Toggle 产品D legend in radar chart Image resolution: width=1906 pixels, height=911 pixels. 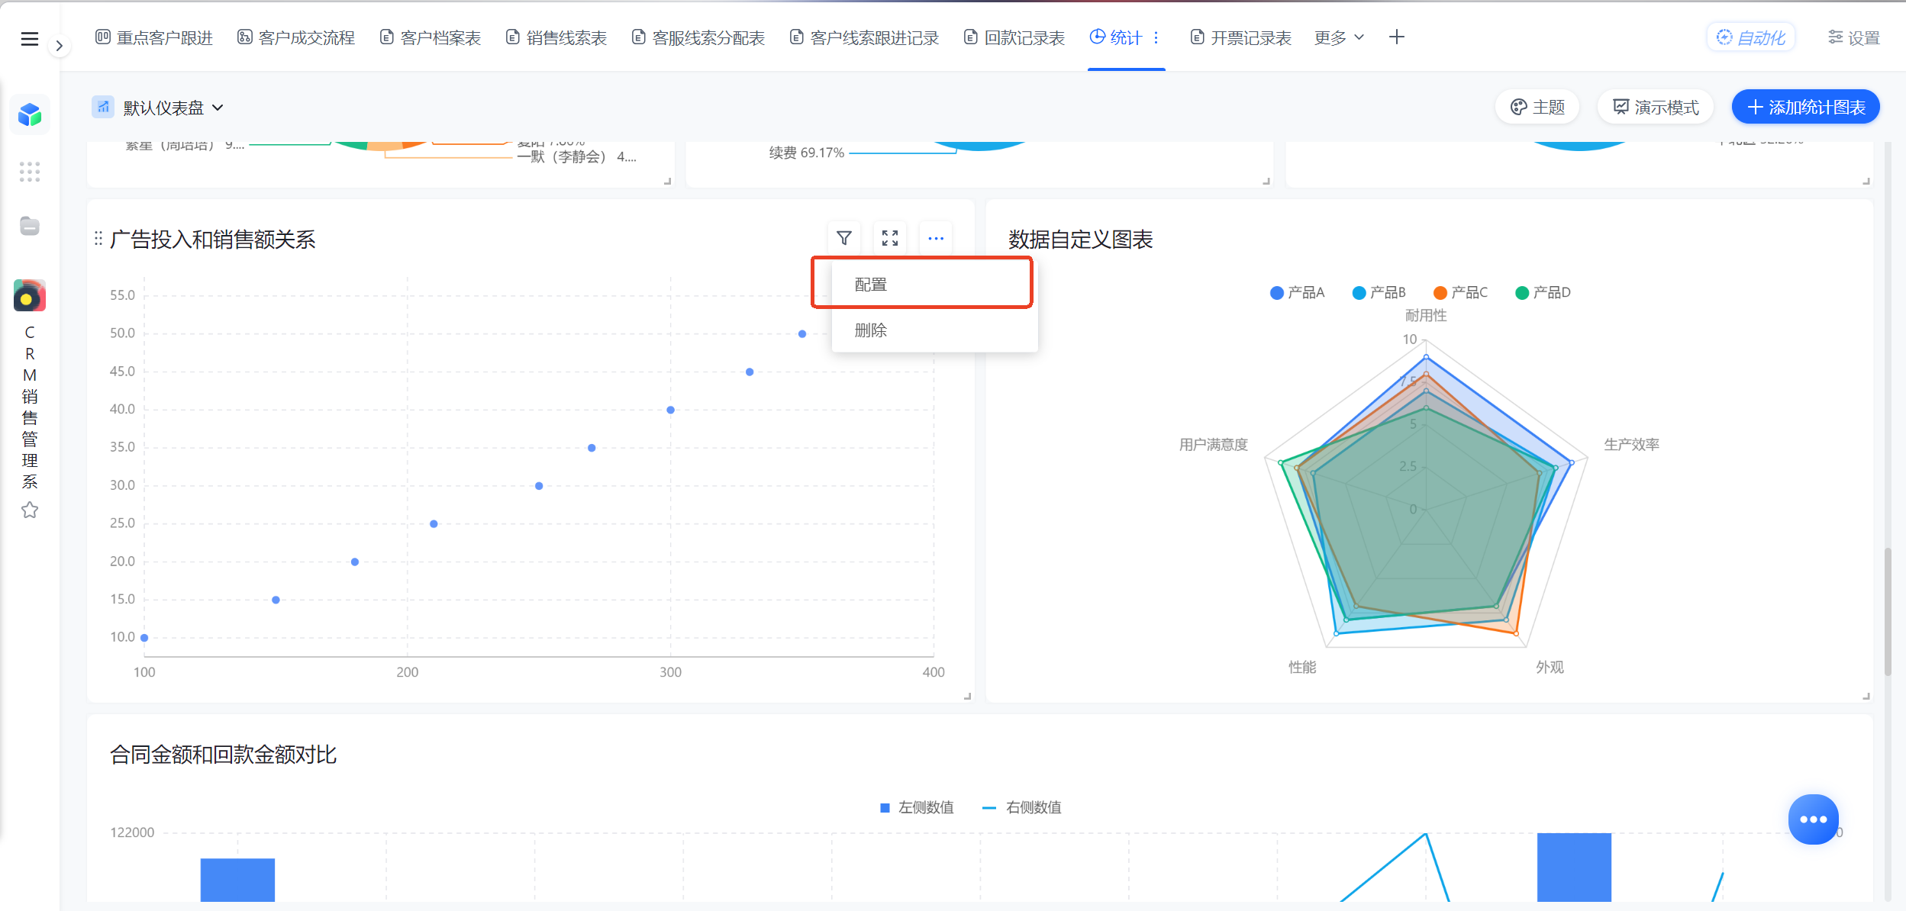(x=1543, y=292)
